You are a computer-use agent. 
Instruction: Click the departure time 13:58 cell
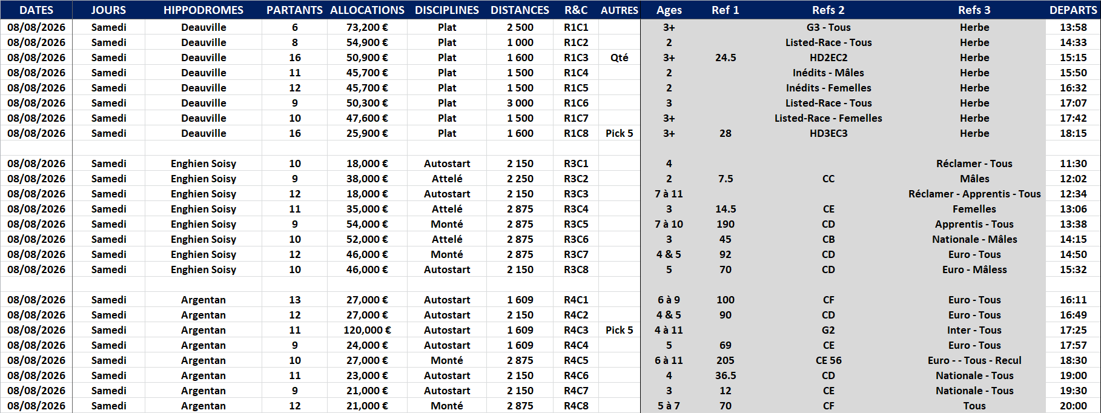coord(1073,27)
